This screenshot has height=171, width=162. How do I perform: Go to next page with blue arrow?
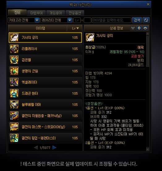[54, 147]
